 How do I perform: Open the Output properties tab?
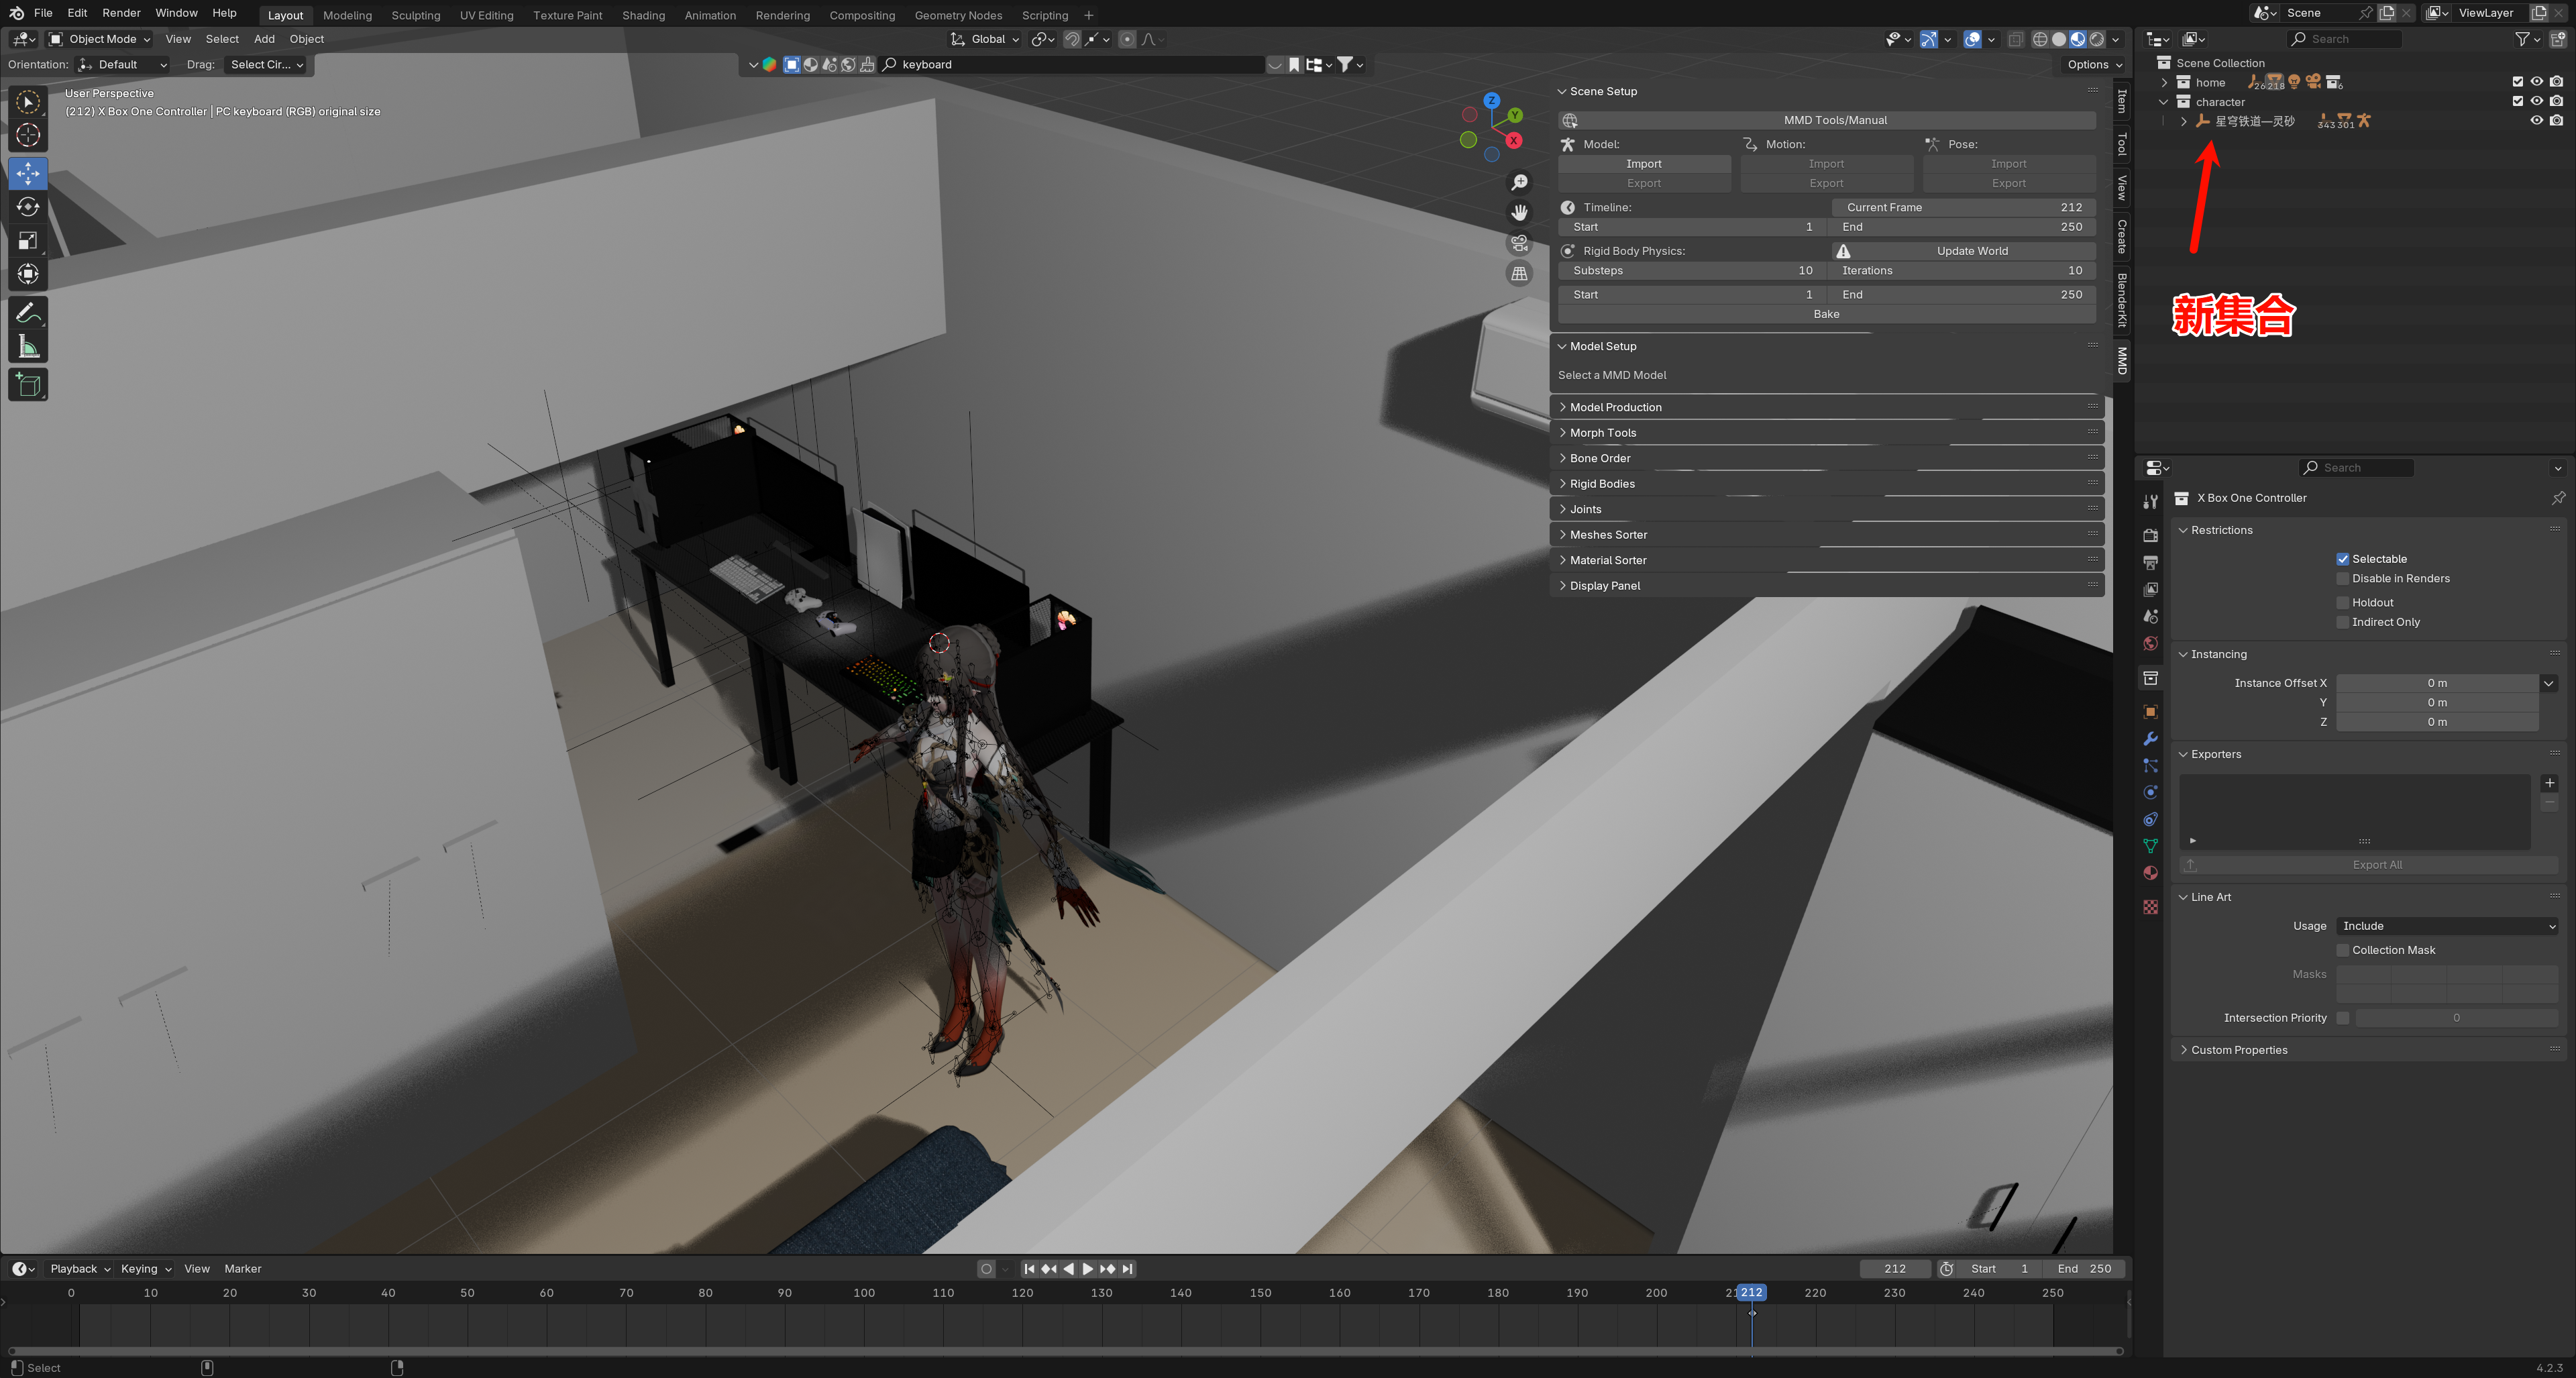(x=2150, y=562)
